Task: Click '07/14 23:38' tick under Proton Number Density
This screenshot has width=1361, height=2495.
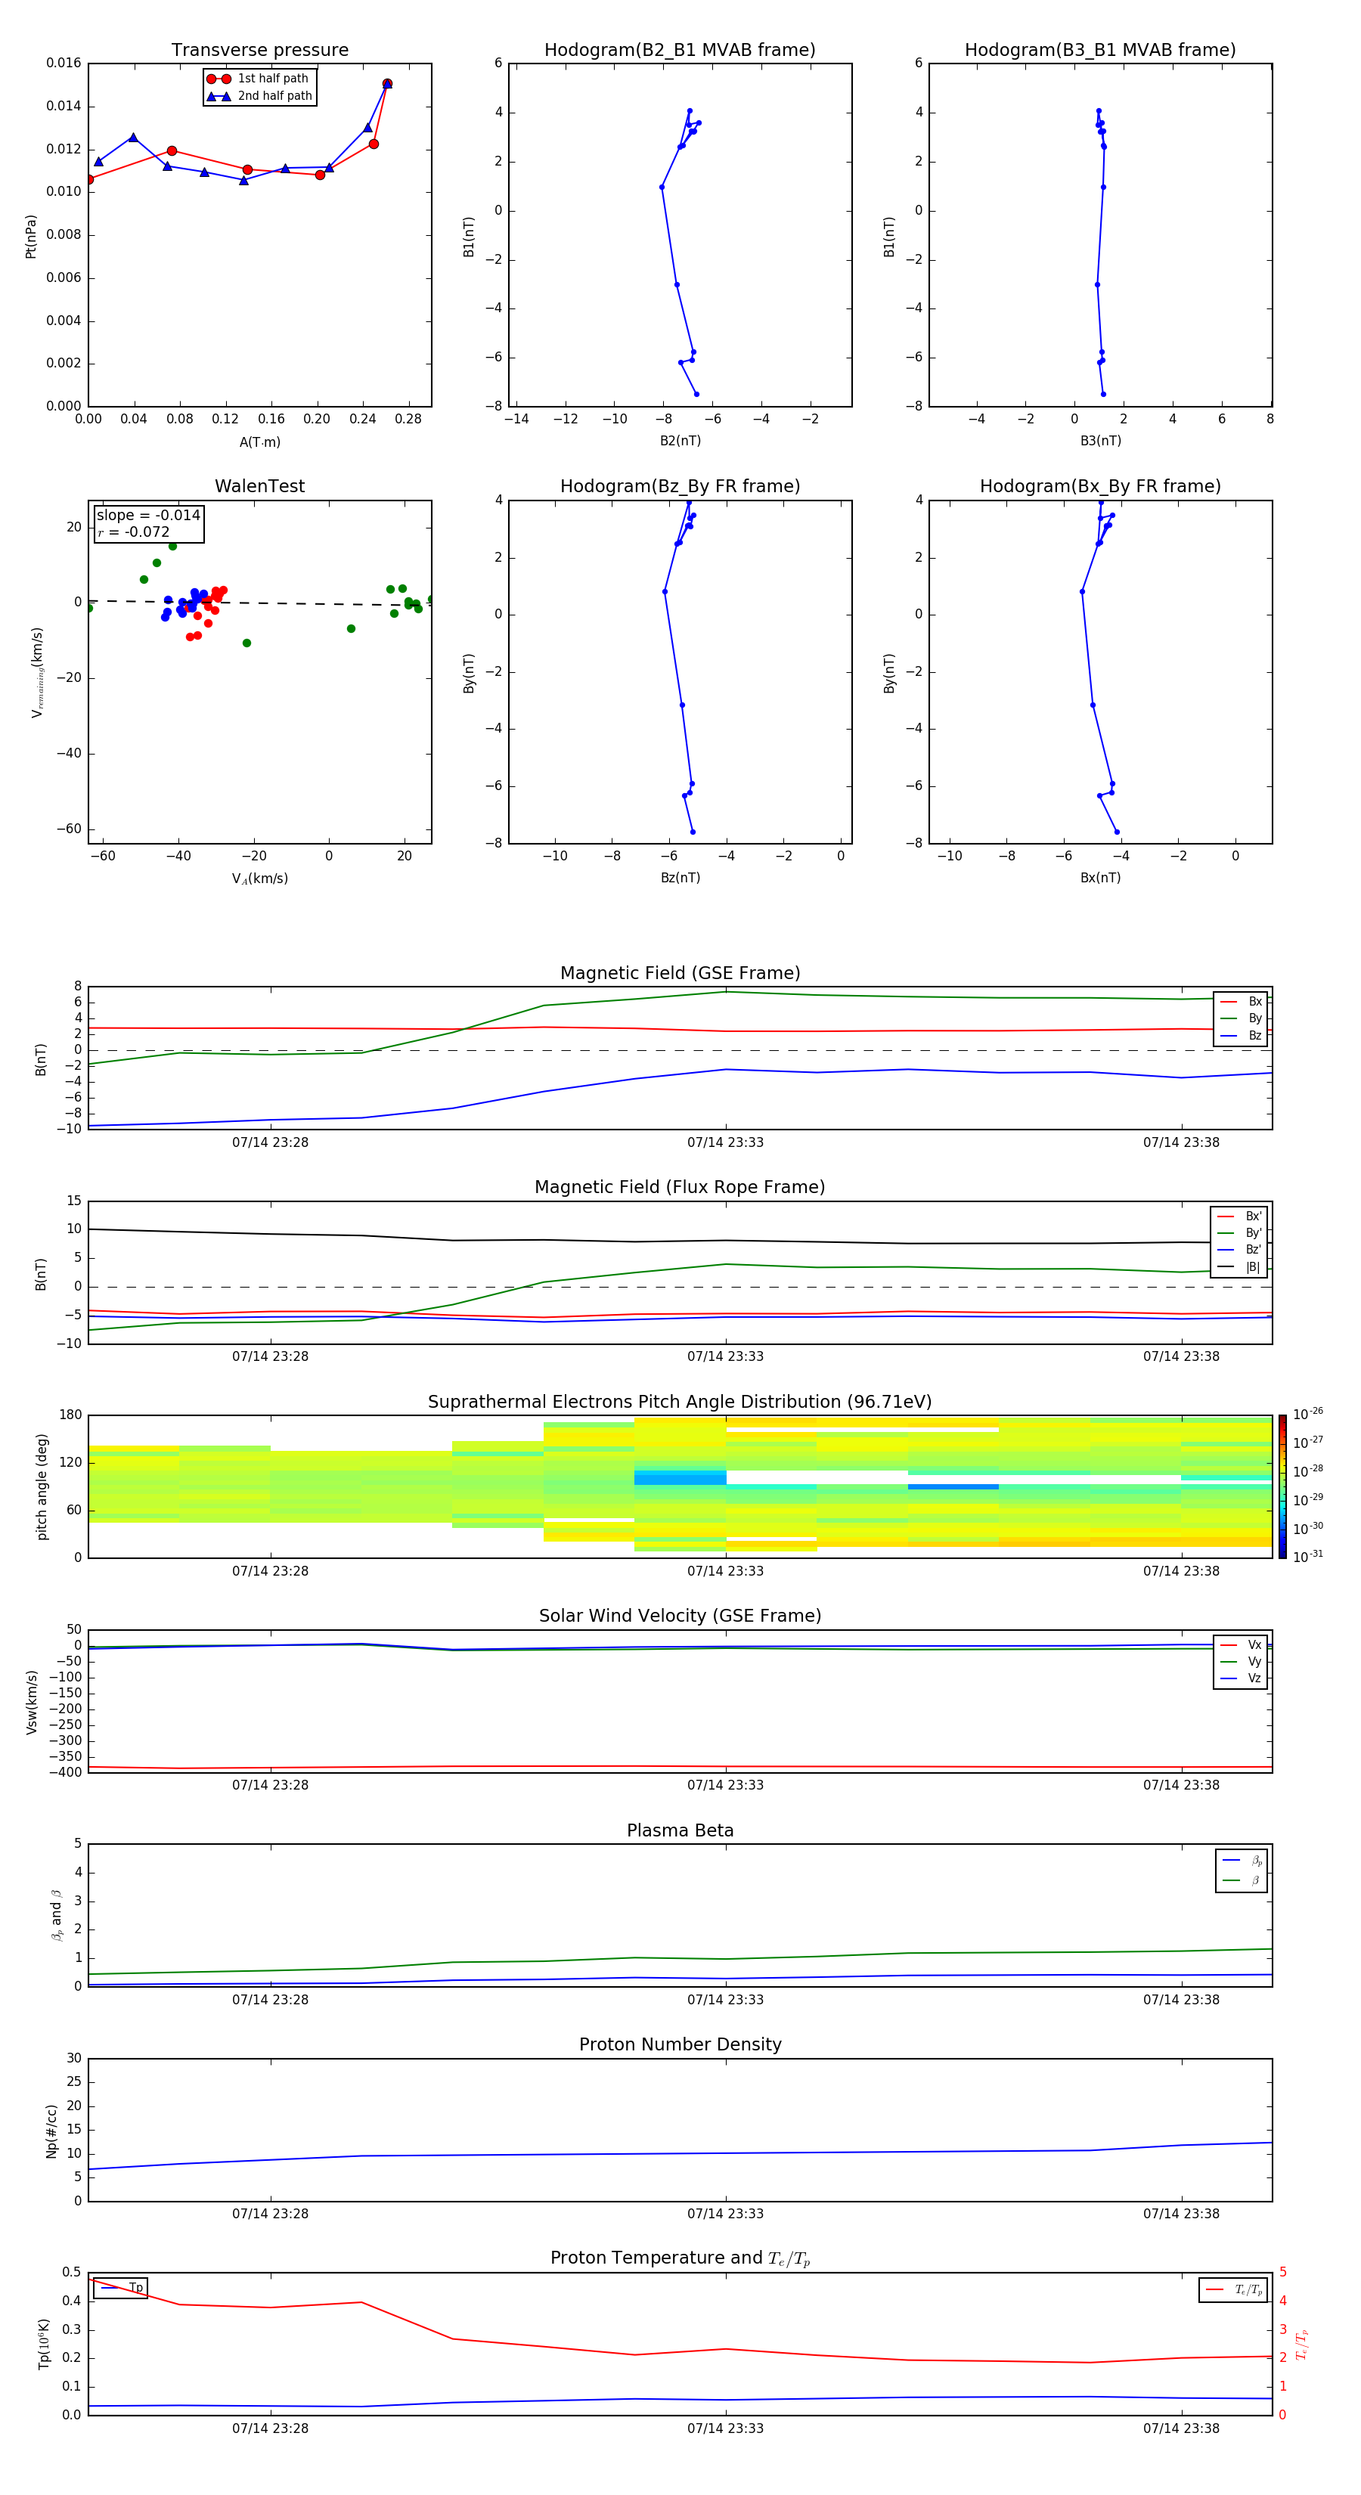Action: click(1181, 2214)
